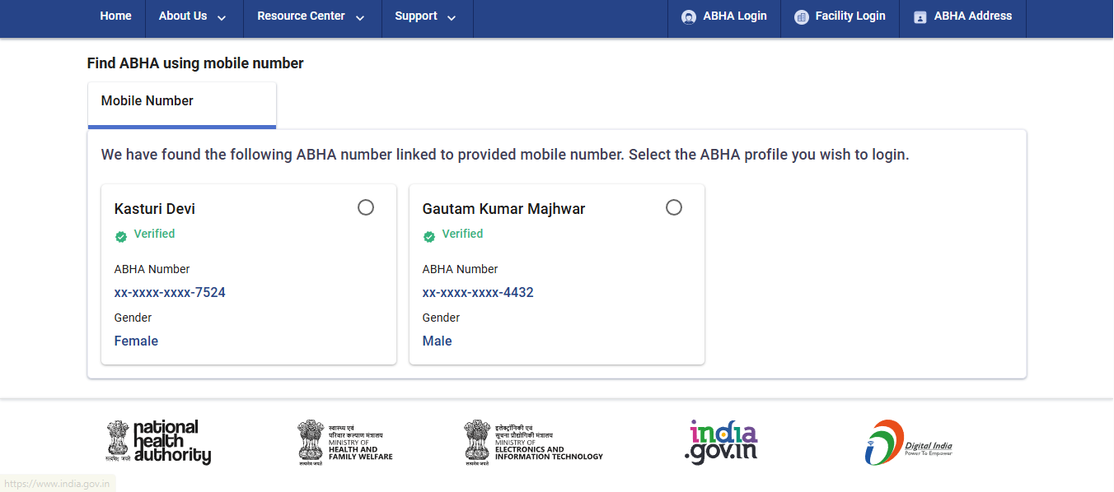This screenshot has height=492, width=1114.
Task: Expand the Support dropdown menu
Action: point(427,16)
